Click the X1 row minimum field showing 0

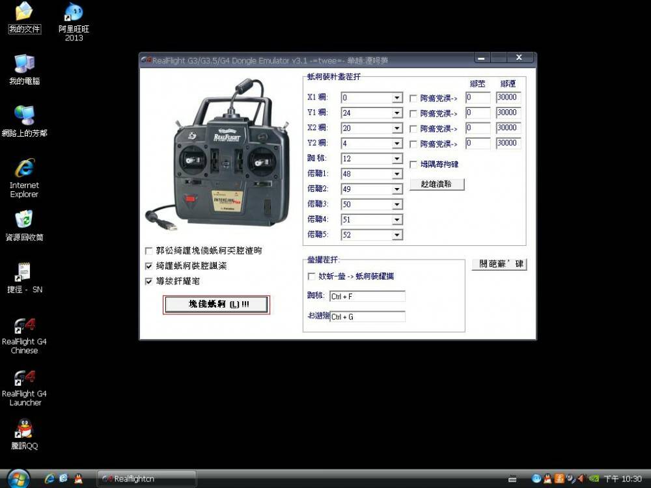pos(478,98)
